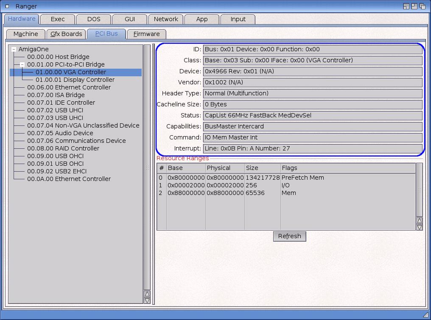Select resource row 0 PreFetch Mem
This screenshot has width=431, height=320.
point(286,178)
